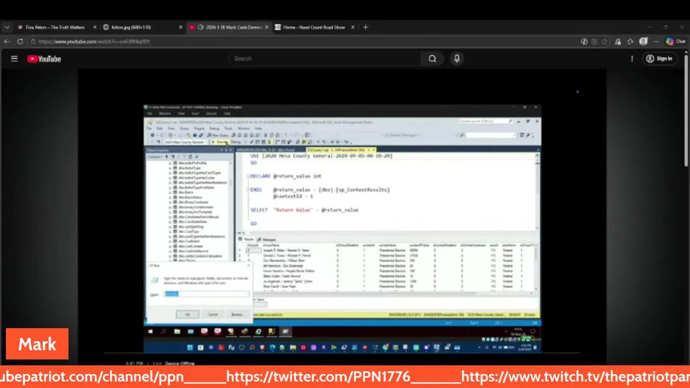The height and width of the screenshot is (388, 690).
Task: Click Browse in the Run dialog
Action: (x=238, y=315)
